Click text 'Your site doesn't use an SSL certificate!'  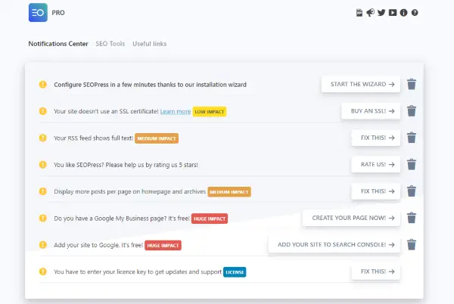(x=106, y=111)
